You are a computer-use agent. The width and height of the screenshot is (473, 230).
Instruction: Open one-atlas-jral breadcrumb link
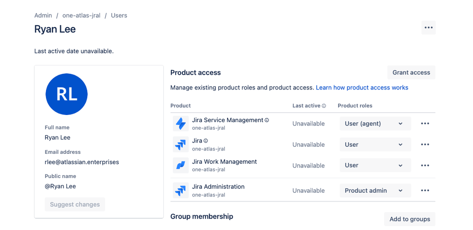81,16
